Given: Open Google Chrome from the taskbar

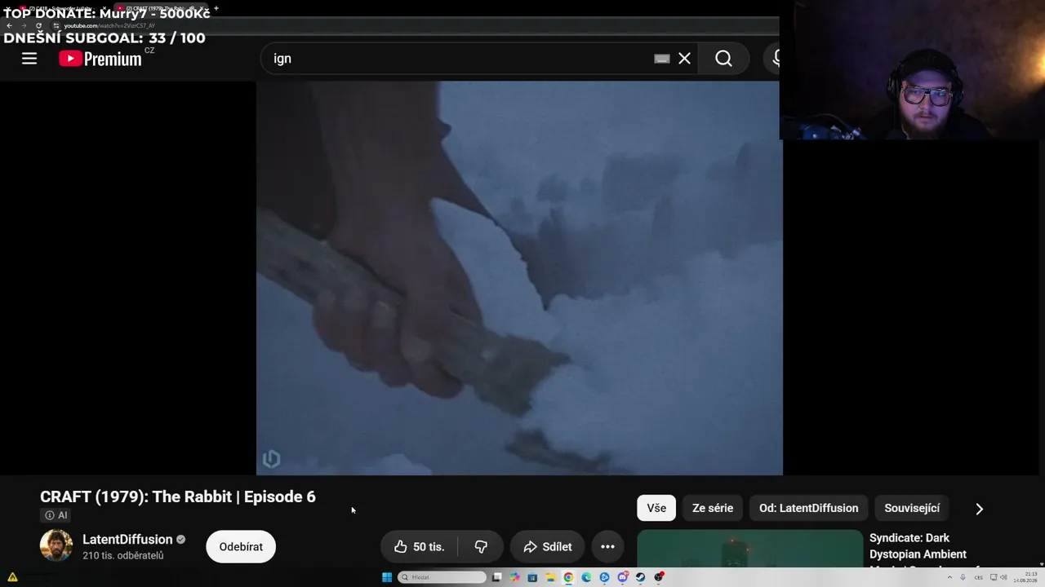Looking at the screenshot, I should (x=568, y=577).
